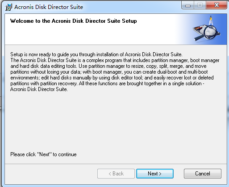Viewport: 229px width, 187px height.
Task: Click the line starting "and hard disk data editing tools"
Action: pyautogui.click(x=108, y=66)
